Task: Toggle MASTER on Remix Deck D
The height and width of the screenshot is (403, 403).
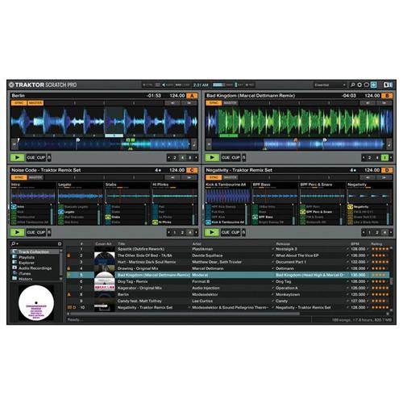Action: (231, 177)
